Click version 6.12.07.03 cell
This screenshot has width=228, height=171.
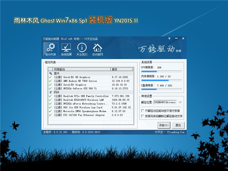(119, 111)
